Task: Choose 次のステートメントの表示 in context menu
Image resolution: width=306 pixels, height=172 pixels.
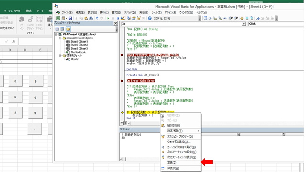Action: pos(181,157)
